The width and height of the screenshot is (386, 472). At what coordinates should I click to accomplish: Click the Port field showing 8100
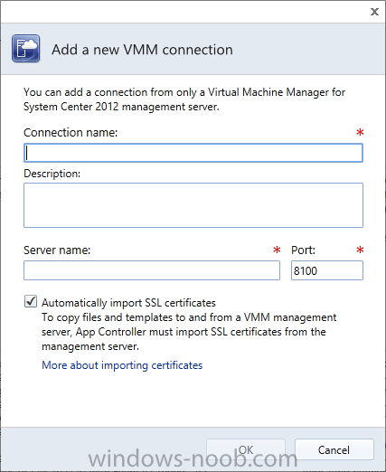coord(327,270)
